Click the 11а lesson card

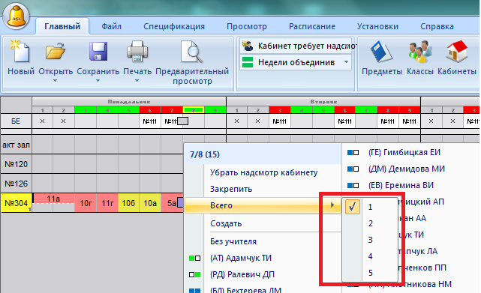click(x=53, y=199)
